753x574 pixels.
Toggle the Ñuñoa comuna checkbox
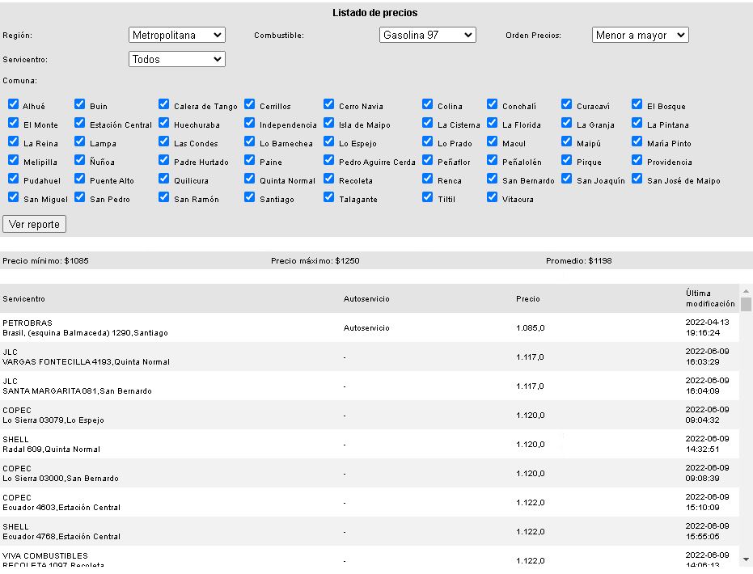coord(80,160)
